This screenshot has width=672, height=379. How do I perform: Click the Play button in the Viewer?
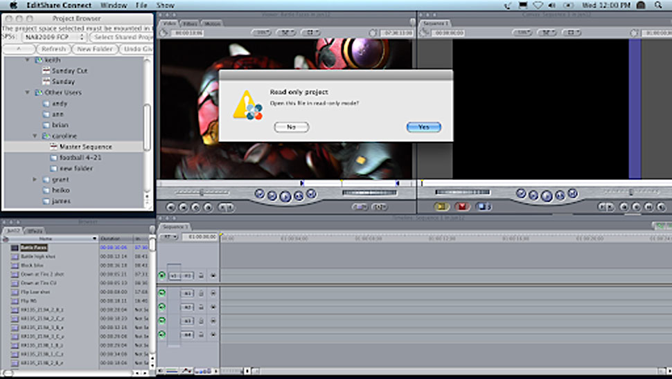[285, 196]
